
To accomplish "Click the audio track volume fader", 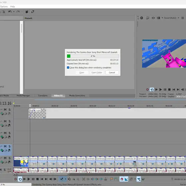I will [x=9, y=171].
